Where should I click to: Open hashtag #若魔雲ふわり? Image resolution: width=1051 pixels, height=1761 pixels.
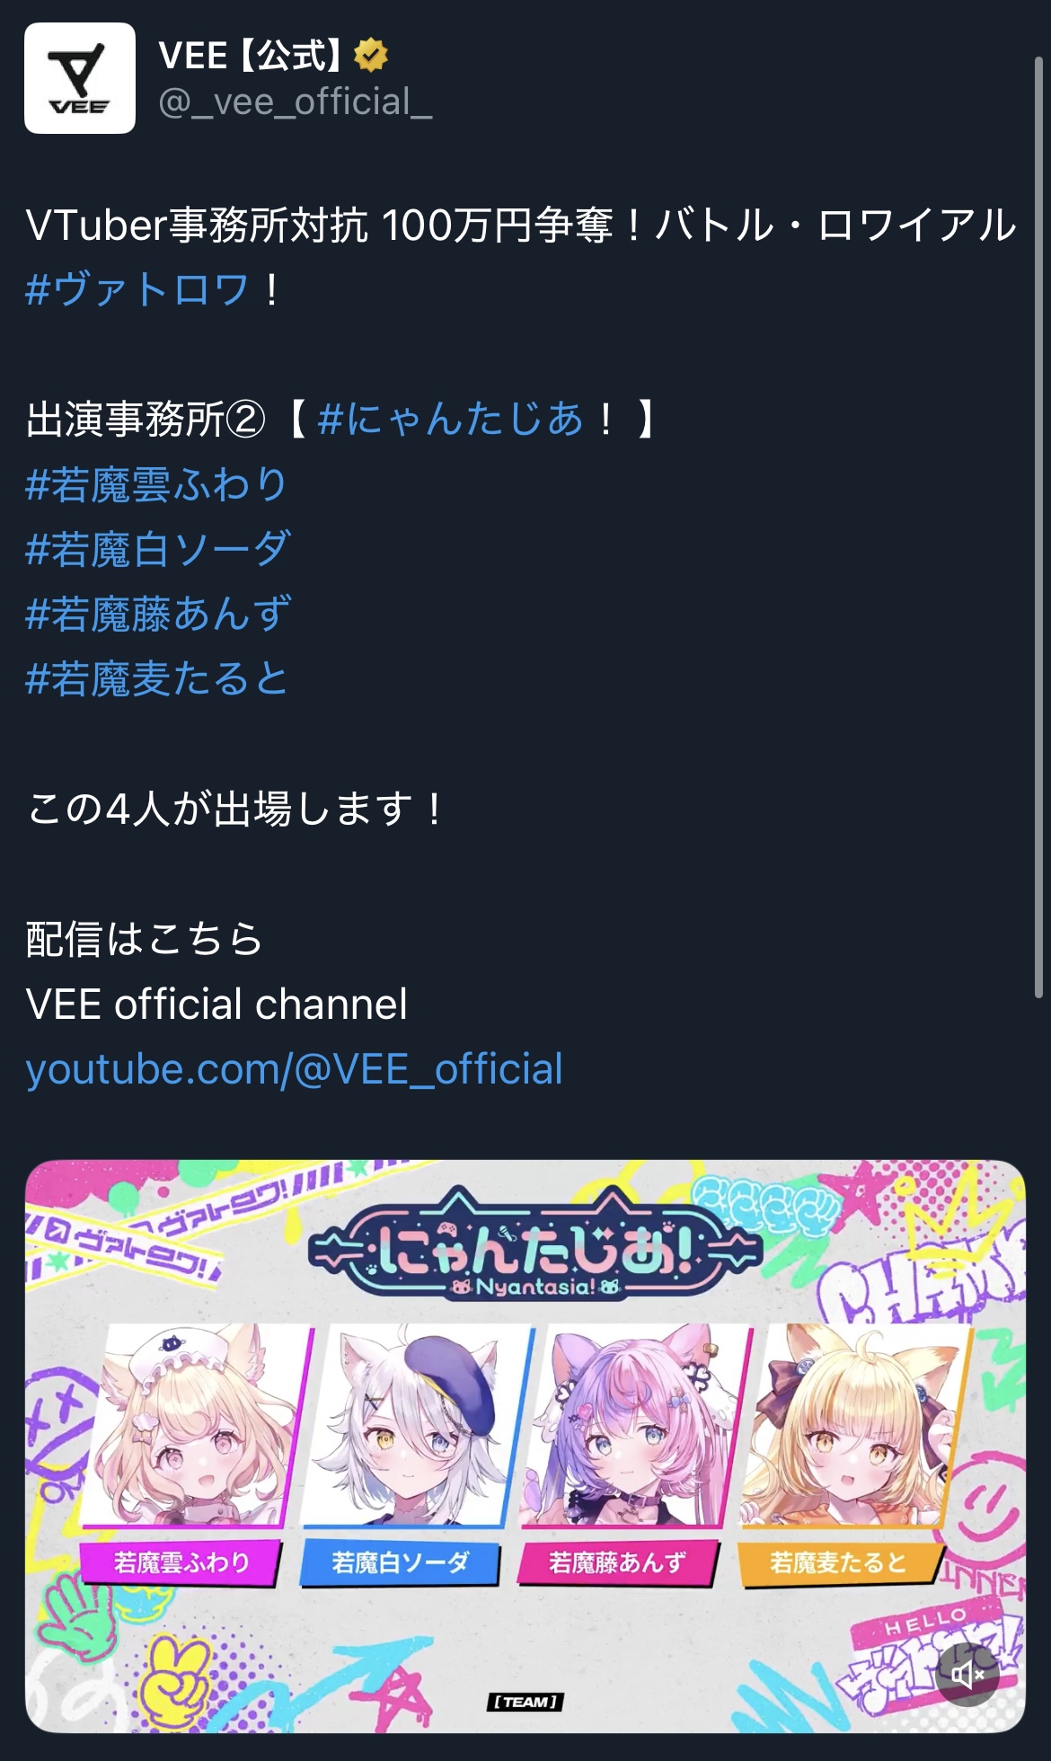click(157, 484)
